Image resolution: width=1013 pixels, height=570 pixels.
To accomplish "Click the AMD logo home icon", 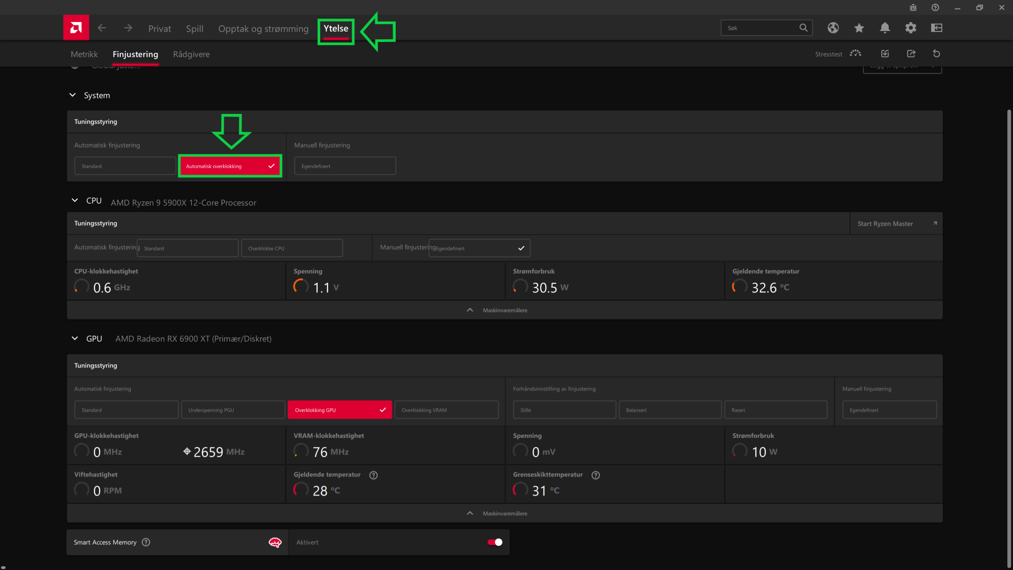I will (76, 28).
